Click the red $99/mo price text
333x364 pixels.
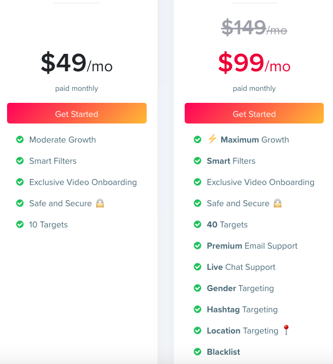[254, 63]
